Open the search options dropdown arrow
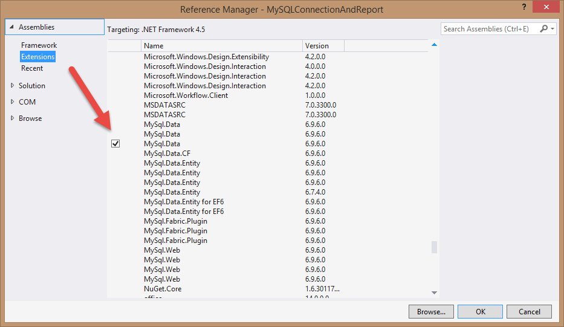Viewport: 564px width, 327px height. pyautogui.click(x=553, y=29)
